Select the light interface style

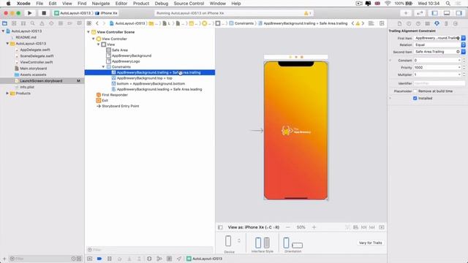click(258, 243)
